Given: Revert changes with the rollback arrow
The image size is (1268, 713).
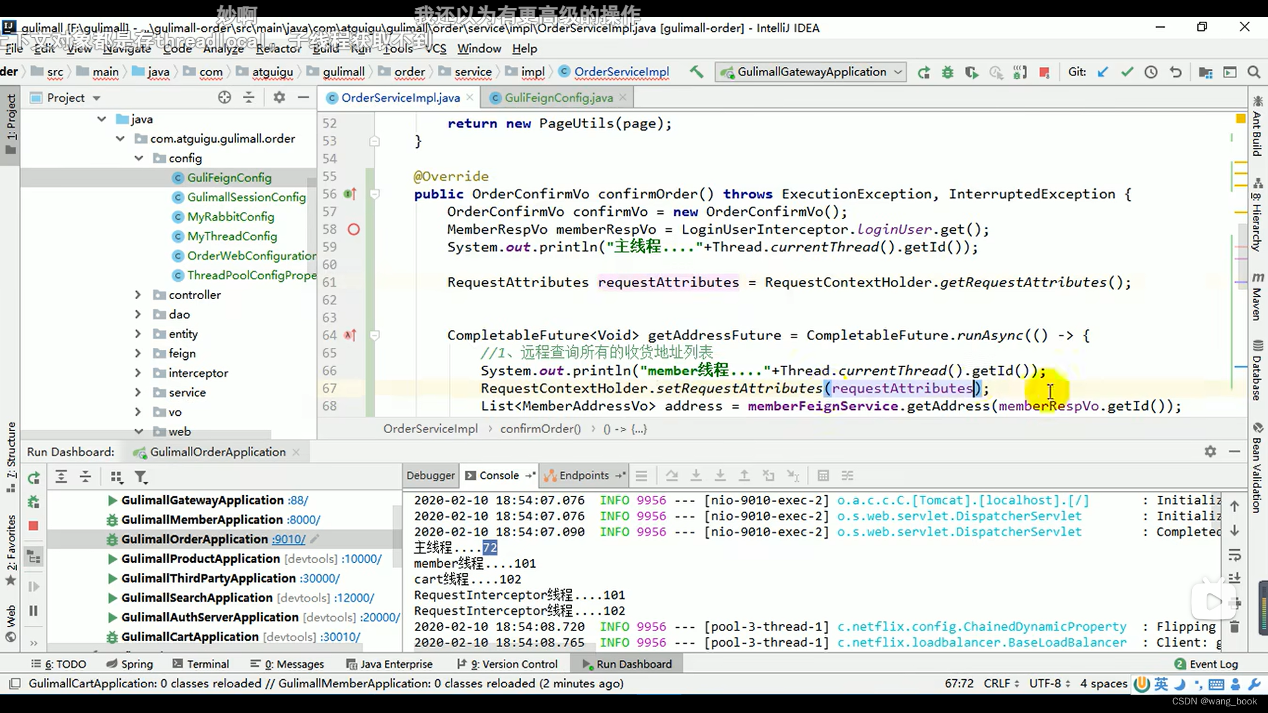Looking at the screenshot, I should click(x=1176, y=72).
